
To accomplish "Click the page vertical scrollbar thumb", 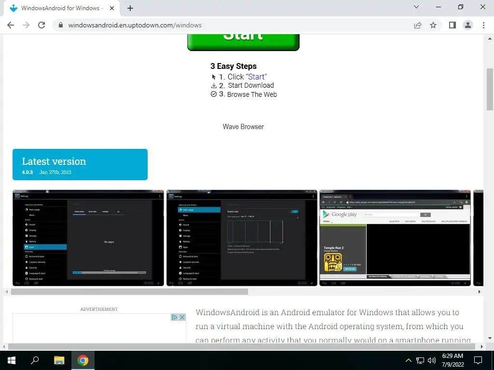I will point(490,89).
